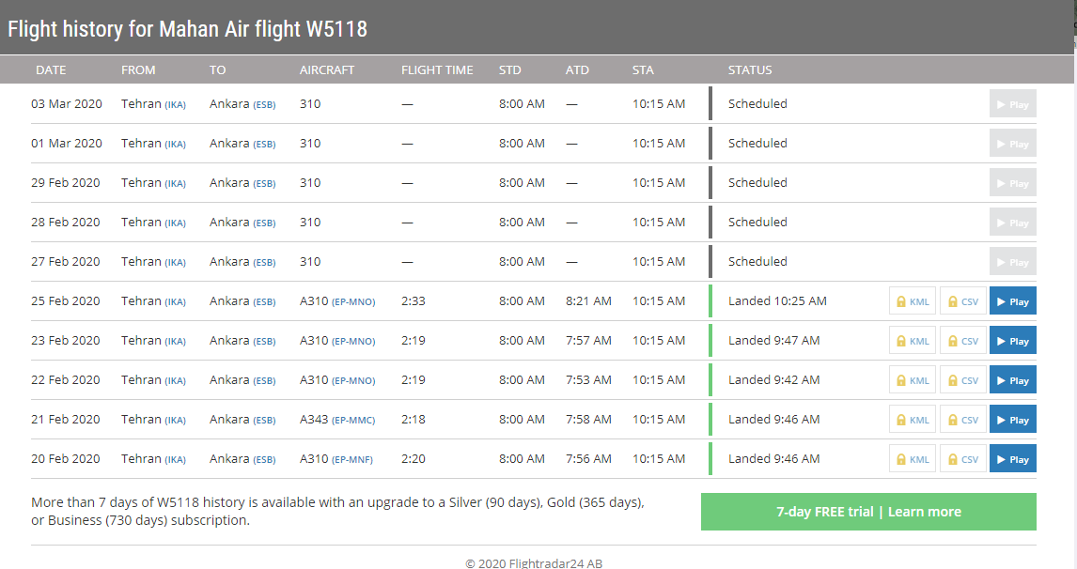
Task: Open aircraft EP-MNO on 22 Feb row
Action: click(353, 381)
